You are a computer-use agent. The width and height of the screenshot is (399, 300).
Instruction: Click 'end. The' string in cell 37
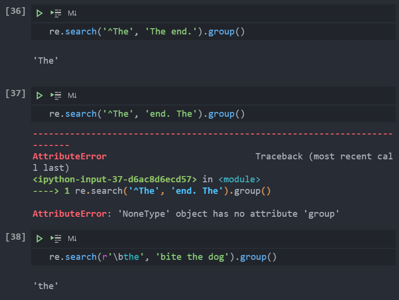coord(171,114)
